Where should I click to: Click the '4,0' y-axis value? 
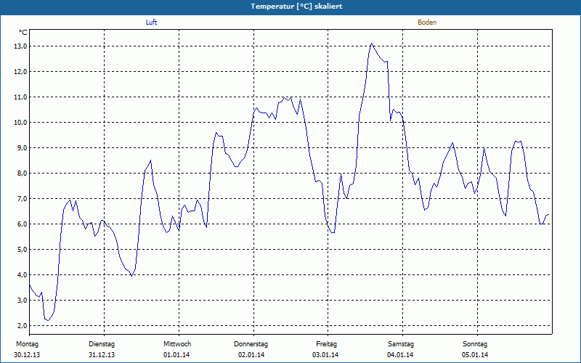coord(22,275)
